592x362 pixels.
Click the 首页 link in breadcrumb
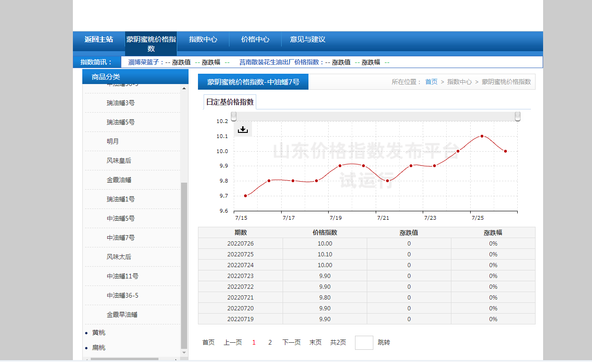tap(431, 82)
